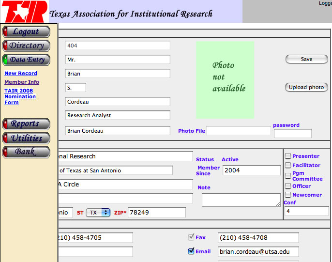
Task: Click the Research Analyst job title field
Action: click(118, 115)
